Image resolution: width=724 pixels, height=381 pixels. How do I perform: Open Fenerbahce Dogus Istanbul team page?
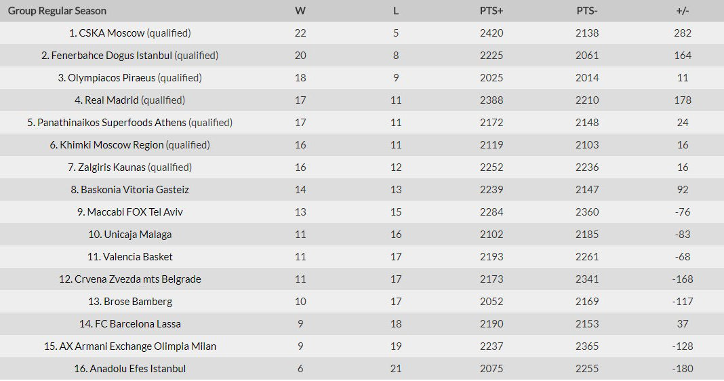(x=112, y=56)
